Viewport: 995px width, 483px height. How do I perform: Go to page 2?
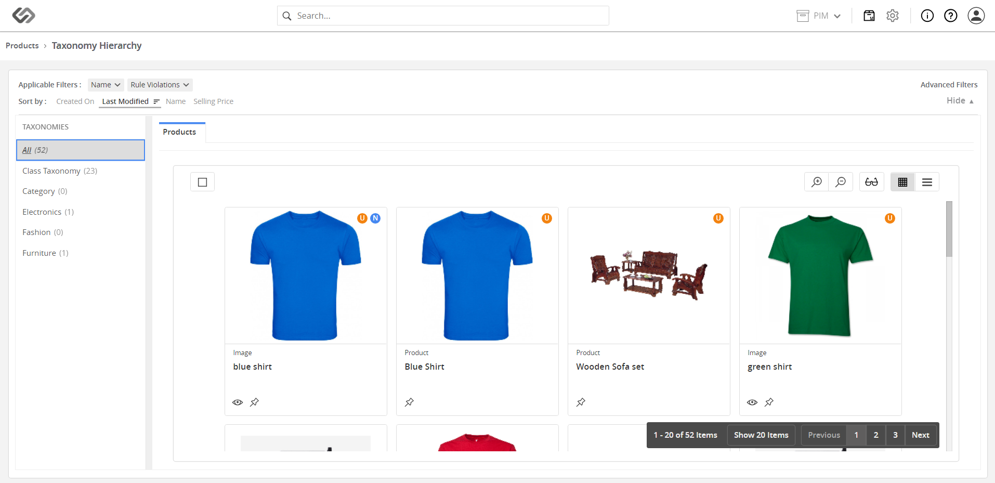coord(876,435)
